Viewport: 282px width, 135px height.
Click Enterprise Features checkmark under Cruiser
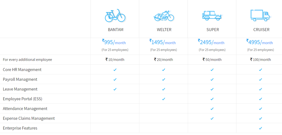(260, 128)
